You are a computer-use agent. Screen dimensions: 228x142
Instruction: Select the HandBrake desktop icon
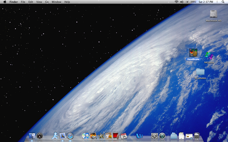pyautogui.click(x=193, y=53)
